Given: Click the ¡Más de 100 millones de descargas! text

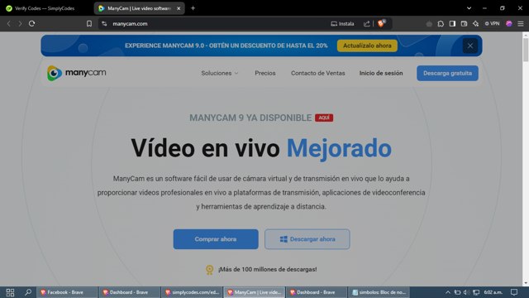Looking at the screenshot, I should point(267,269).
